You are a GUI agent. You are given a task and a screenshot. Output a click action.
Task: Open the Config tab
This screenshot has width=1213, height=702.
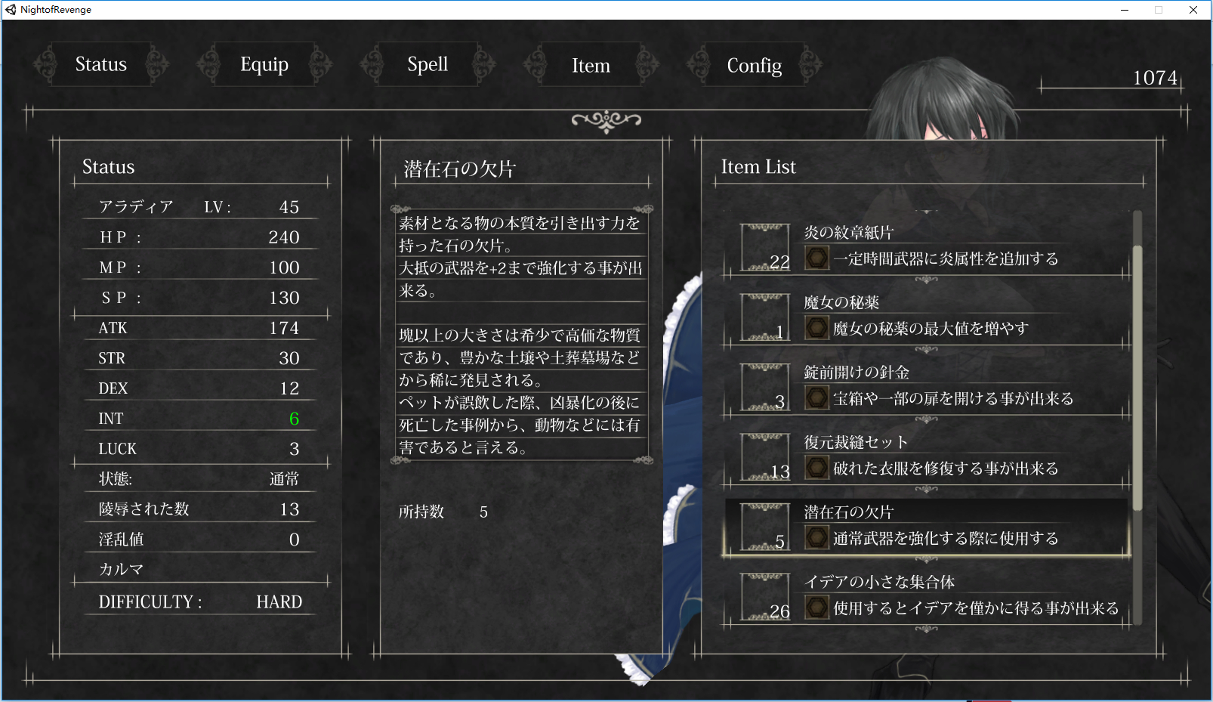[754, 65]
